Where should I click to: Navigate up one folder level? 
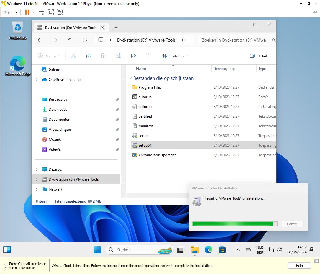coord(70,40)
